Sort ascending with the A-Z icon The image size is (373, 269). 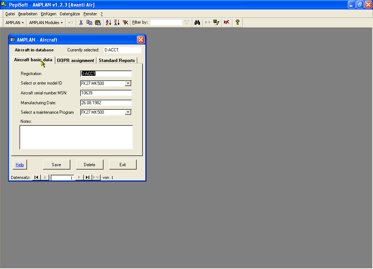pyautogui.click(x=108, y=23)
